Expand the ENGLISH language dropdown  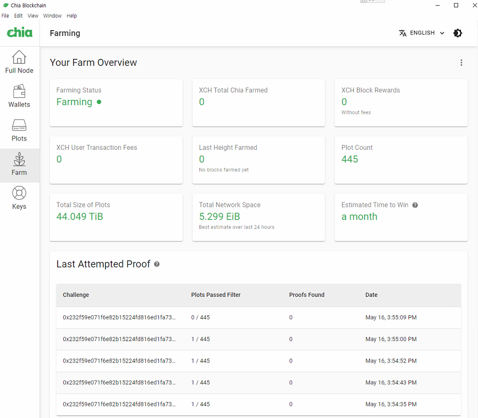422,33
